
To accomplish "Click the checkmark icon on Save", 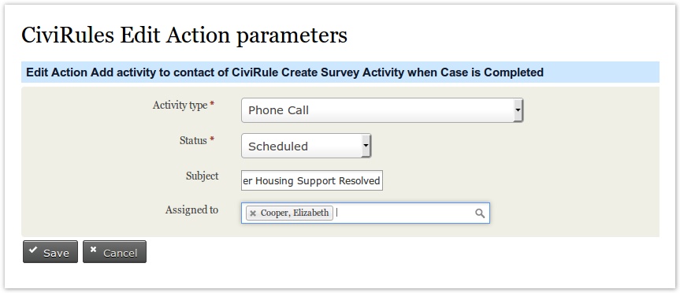I will pyautogui.click(x=32, y=250).
